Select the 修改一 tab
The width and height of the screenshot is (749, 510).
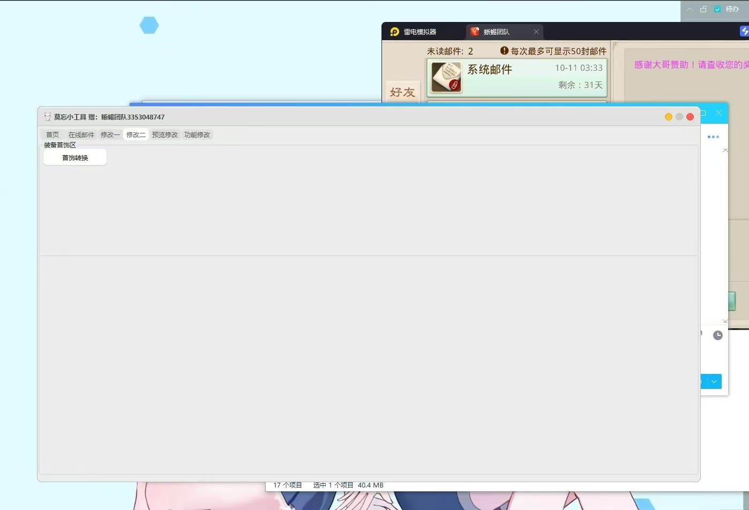click(x=110, y=135)
